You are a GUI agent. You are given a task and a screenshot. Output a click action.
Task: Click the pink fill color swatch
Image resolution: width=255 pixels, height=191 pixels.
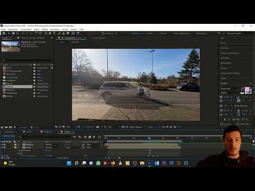[247, 90]
